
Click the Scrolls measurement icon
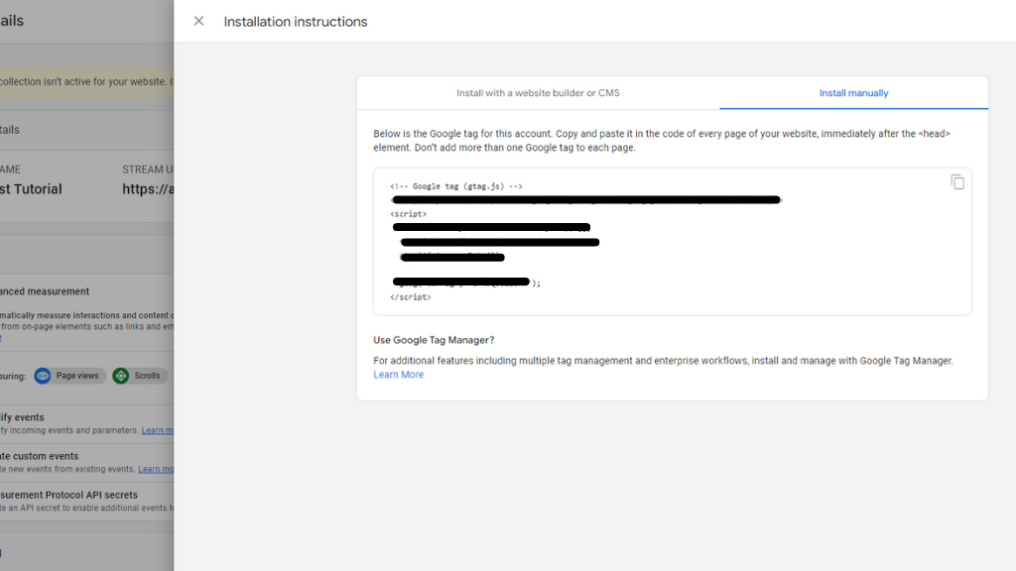click(121, 376)
